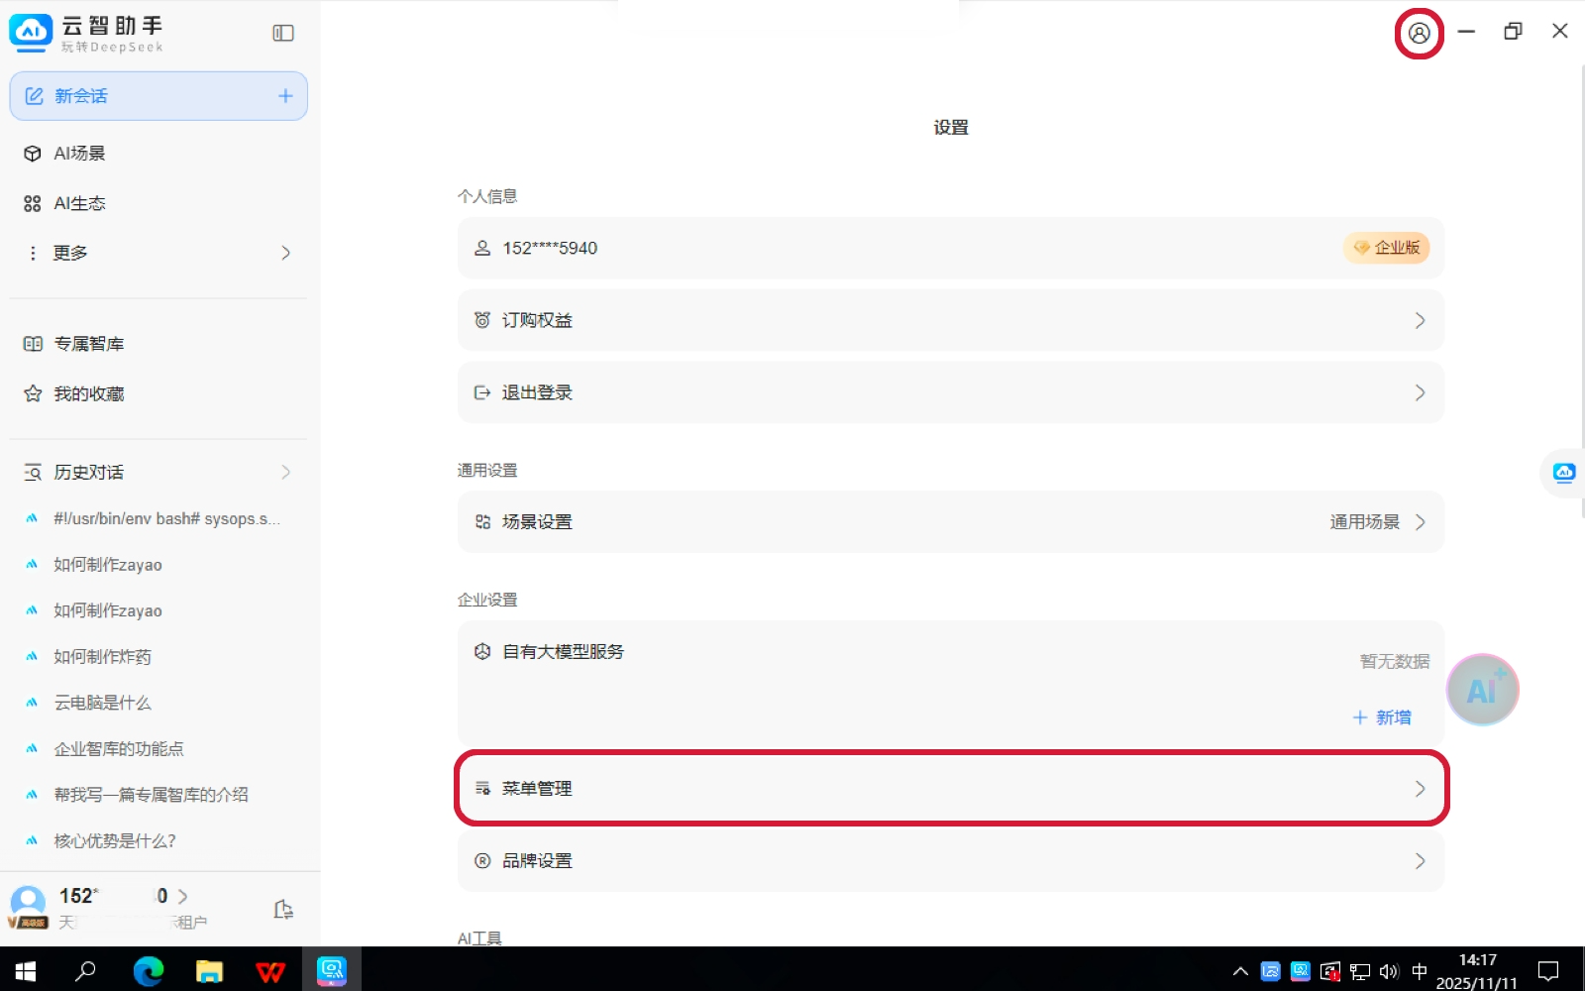
Task: Open Windows taskbar search
Action: tap(86, 971)
